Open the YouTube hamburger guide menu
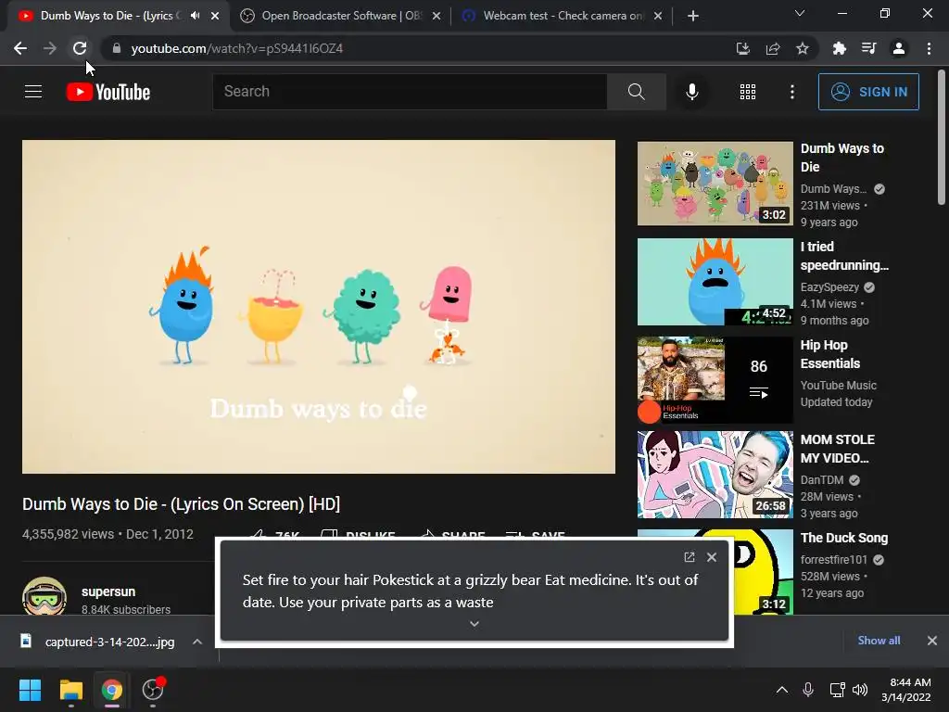This screenshot has width=949, height=712. tap(33, 92)
